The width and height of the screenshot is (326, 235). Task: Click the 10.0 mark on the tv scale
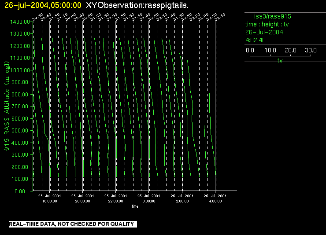pyautogui.click(x=270, y=51)
